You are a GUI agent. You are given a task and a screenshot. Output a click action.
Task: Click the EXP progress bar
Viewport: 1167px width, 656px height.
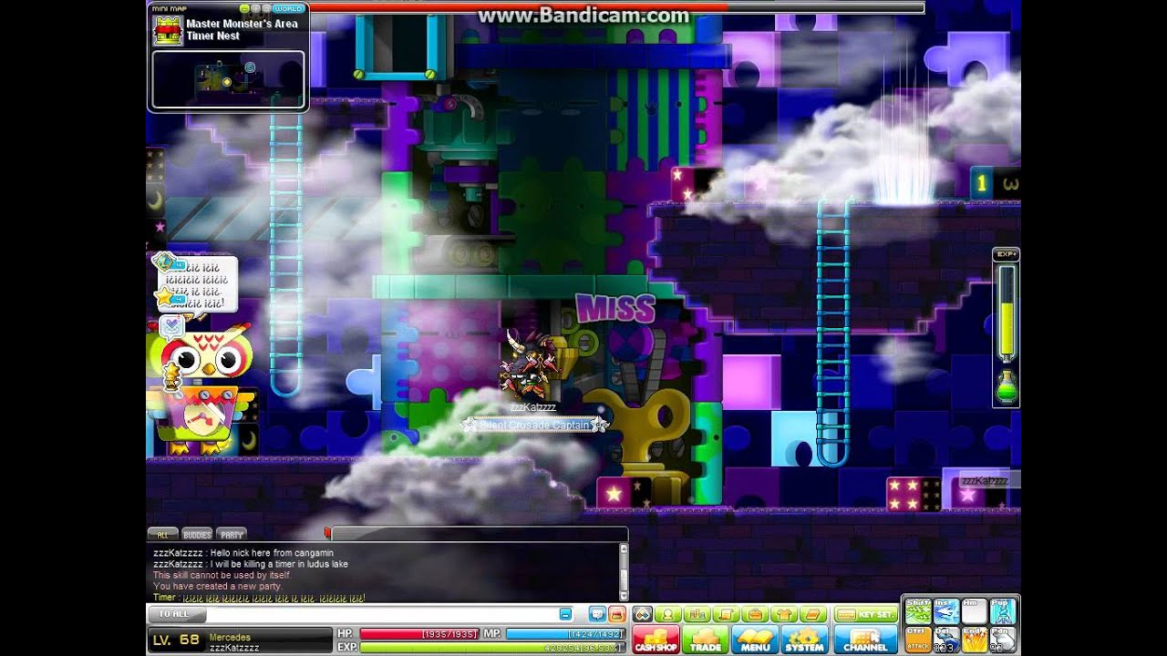(x=492, y=647)
